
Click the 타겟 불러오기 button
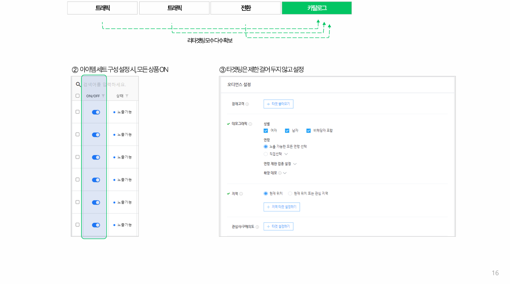click(278, 104)
